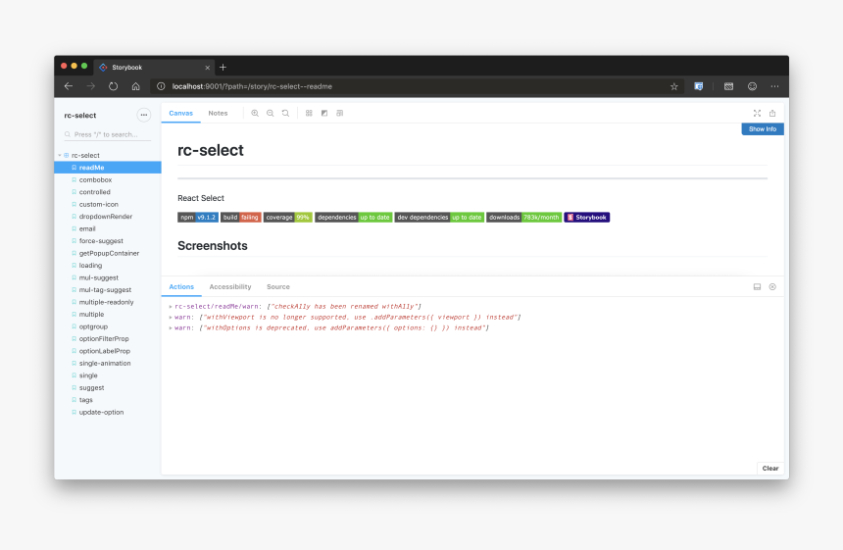Click the Clear button in actions panel
Viewport: 843px width, 550px height.
click(x=769, y=469)
